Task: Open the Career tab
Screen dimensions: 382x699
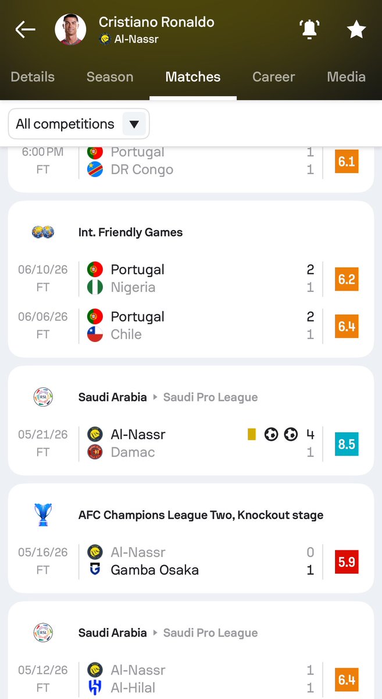Action: (x=273, y=77)
